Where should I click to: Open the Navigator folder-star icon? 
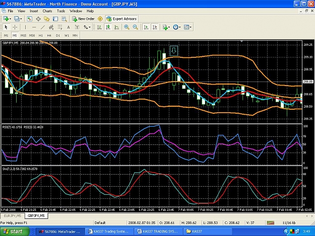tap(47, 19)
